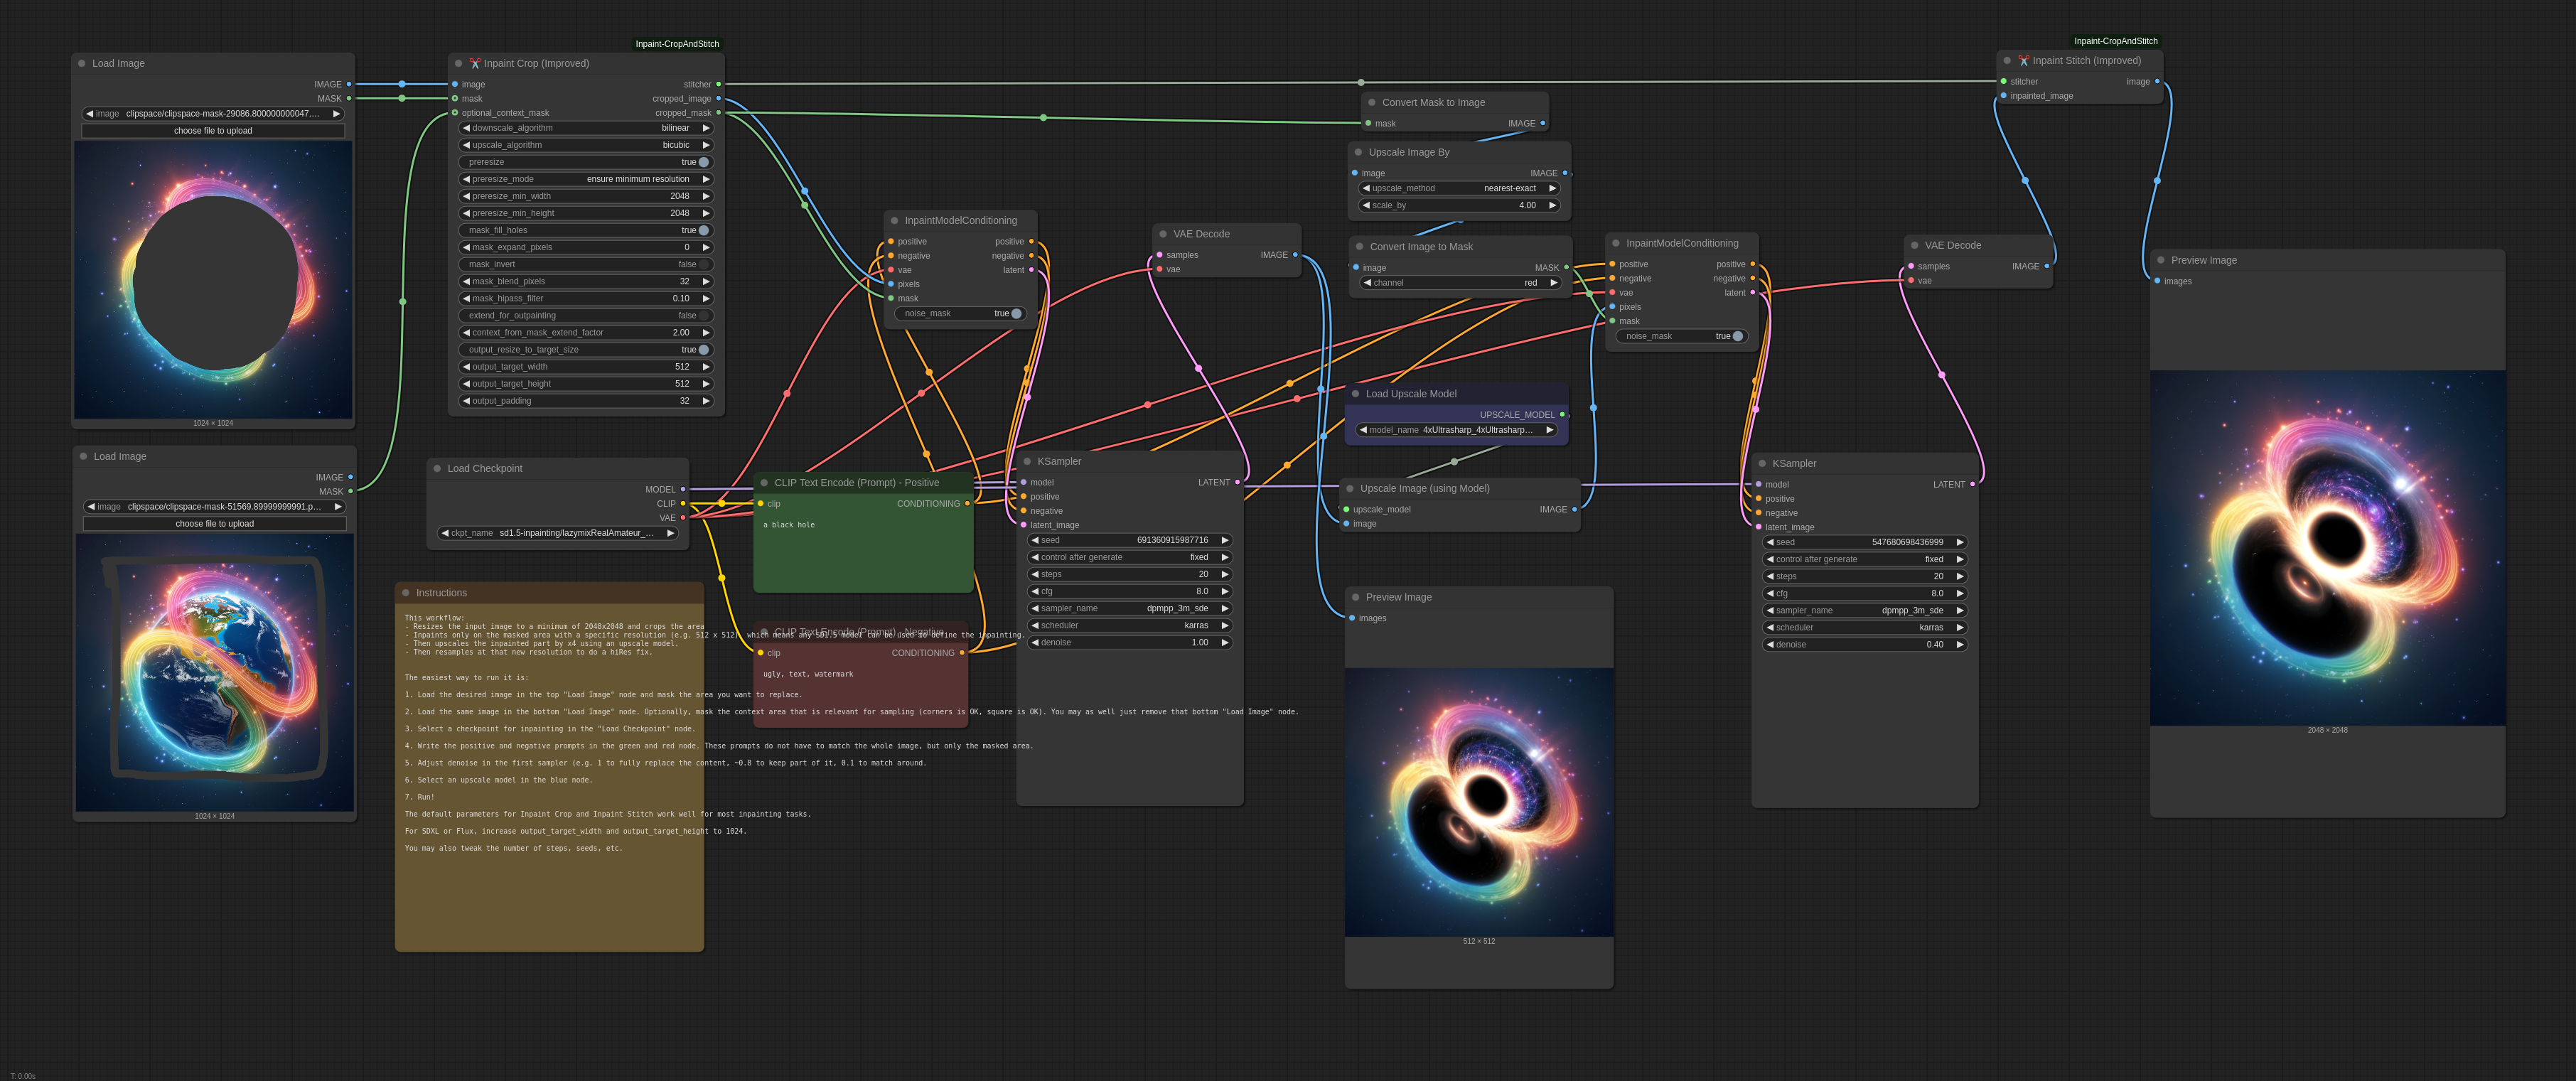Open model_name 4xUltrasharp selector
The height and width of the screenshot is (1081, 2576).
coord(1458,430)
